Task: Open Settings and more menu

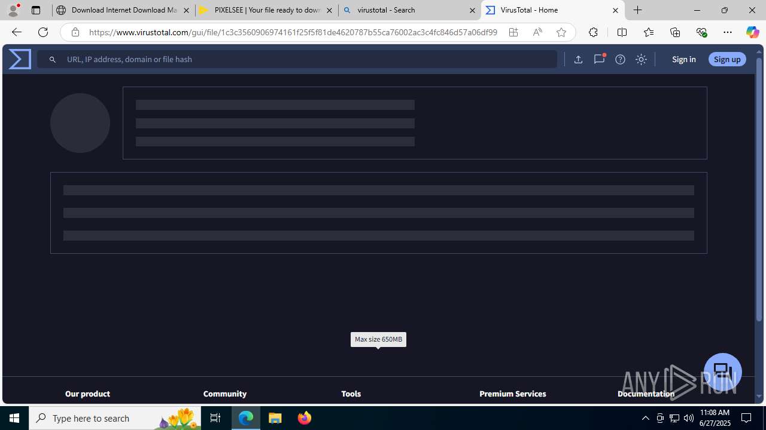Action: 728,32
